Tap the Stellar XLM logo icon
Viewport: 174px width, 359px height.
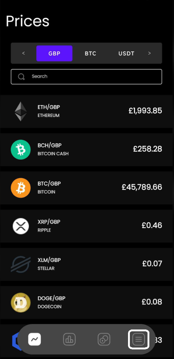21,264
